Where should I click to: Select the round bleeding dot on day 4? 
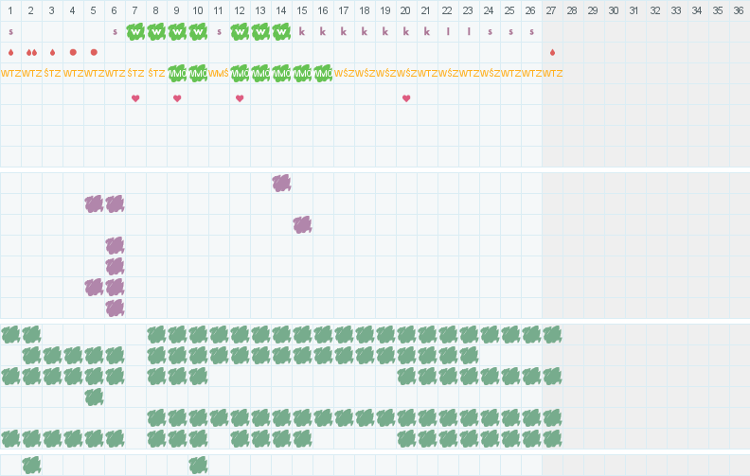point(73,53)
